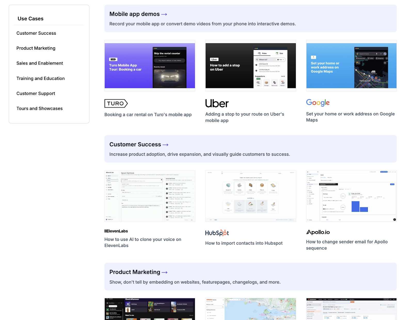Image resolution: width=413 pixels, height=320 pixels.
Task: Click 'Record your mobile app' description text
Action: pyautogui.click(x=203, y=24)
